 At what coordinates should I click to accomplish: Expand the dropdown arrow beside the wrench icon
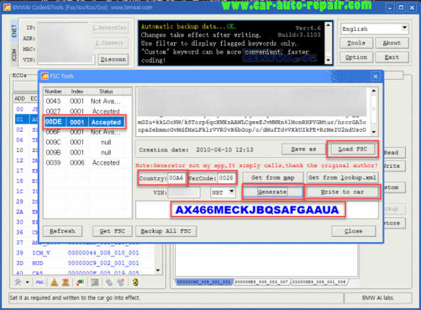pos(27,282)
